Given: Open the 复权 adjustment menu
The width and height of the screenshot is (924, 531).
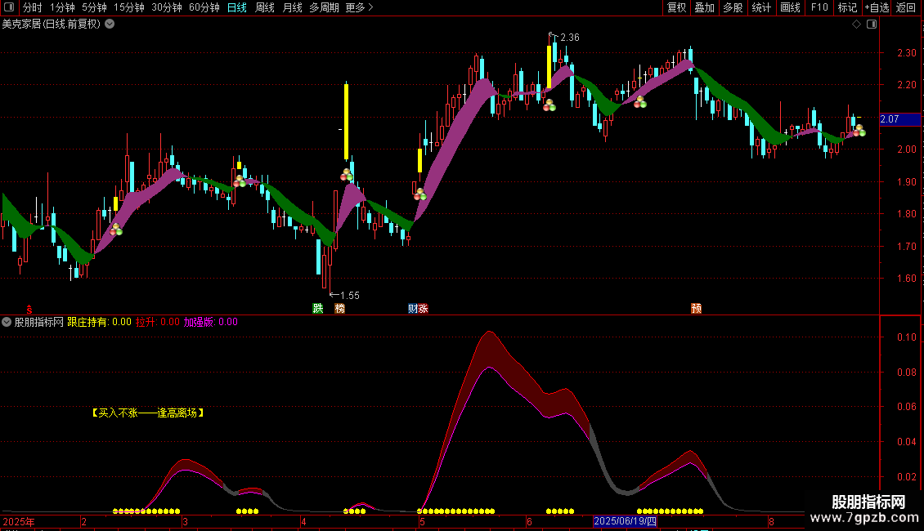Looking at the screenshot, I should click(x=676, y=7).
